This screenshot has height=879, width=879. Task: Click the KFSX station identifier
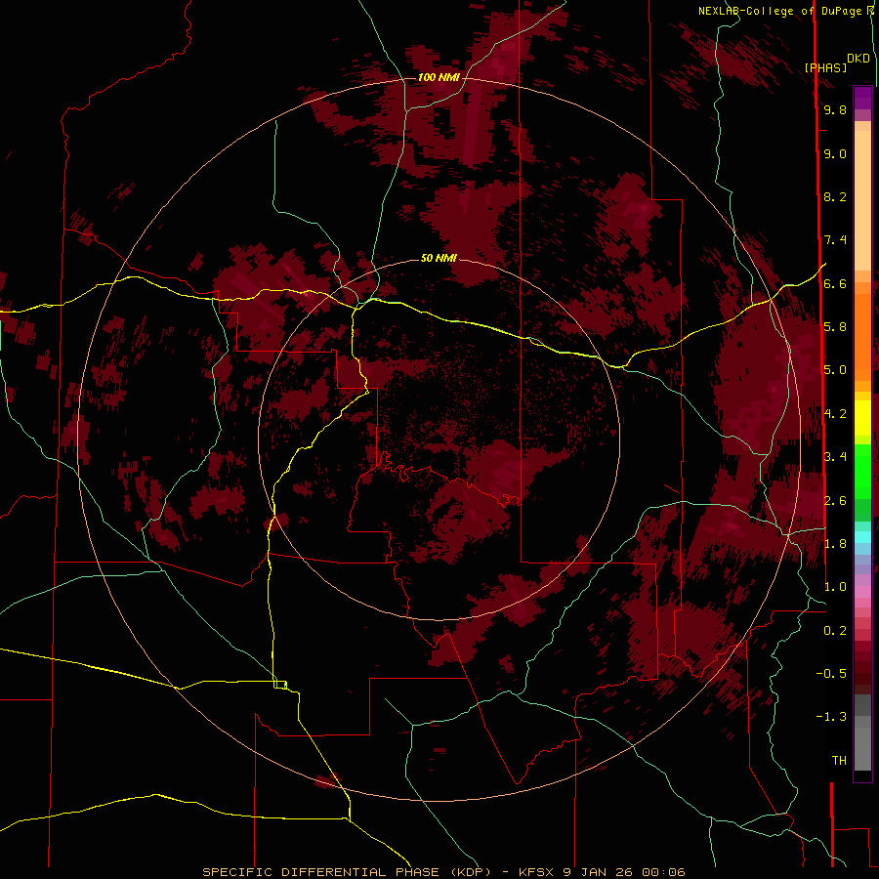(538, 872)
